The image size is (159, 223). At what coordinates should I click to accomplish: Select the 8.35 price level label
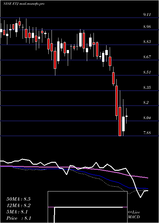click(147, 87)
